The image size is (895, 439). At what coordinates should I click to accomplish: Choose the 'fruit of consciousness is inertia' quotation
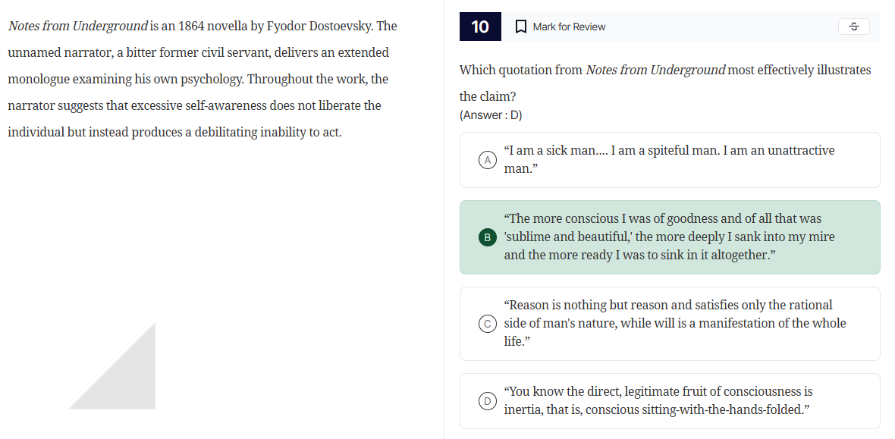click(670, 401)
